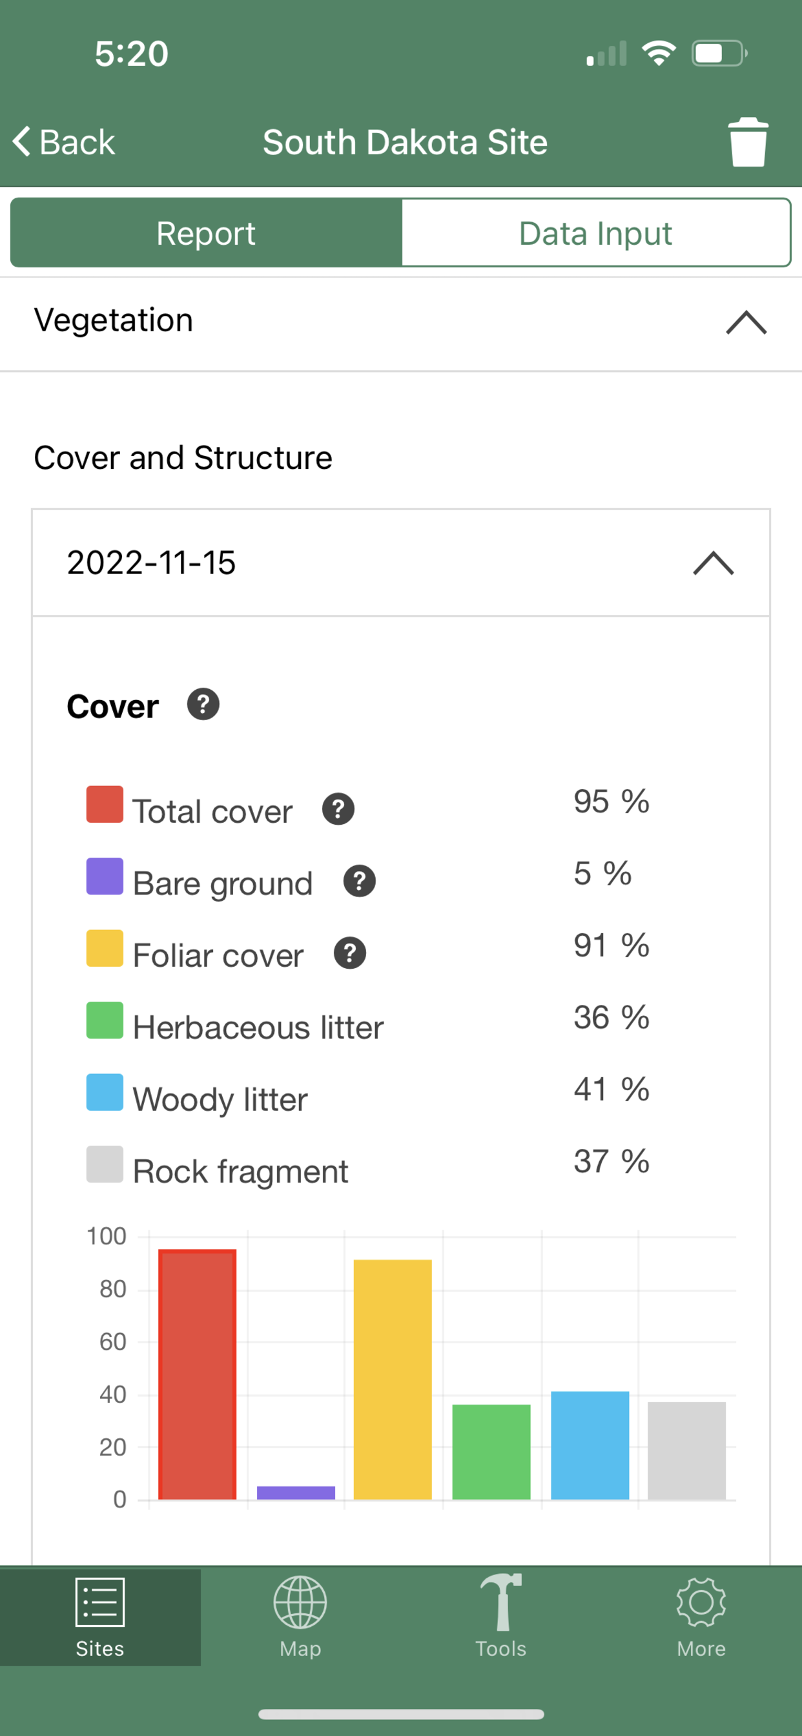Image resolution: width=802 pixels, height=1736 pixels.
Task: Show Foliar cover help tooltip
Action: click(x=350, y=953)
